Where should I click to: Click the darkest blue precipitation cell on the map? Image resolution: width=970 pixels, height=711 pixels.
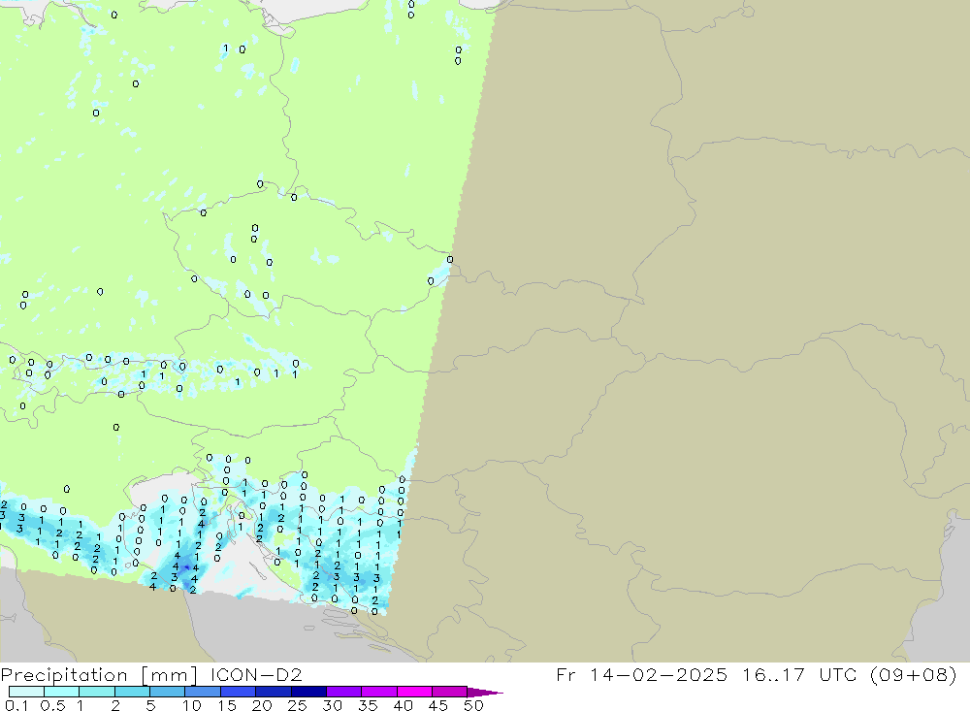pyautogui.click(x=186, y=566)
